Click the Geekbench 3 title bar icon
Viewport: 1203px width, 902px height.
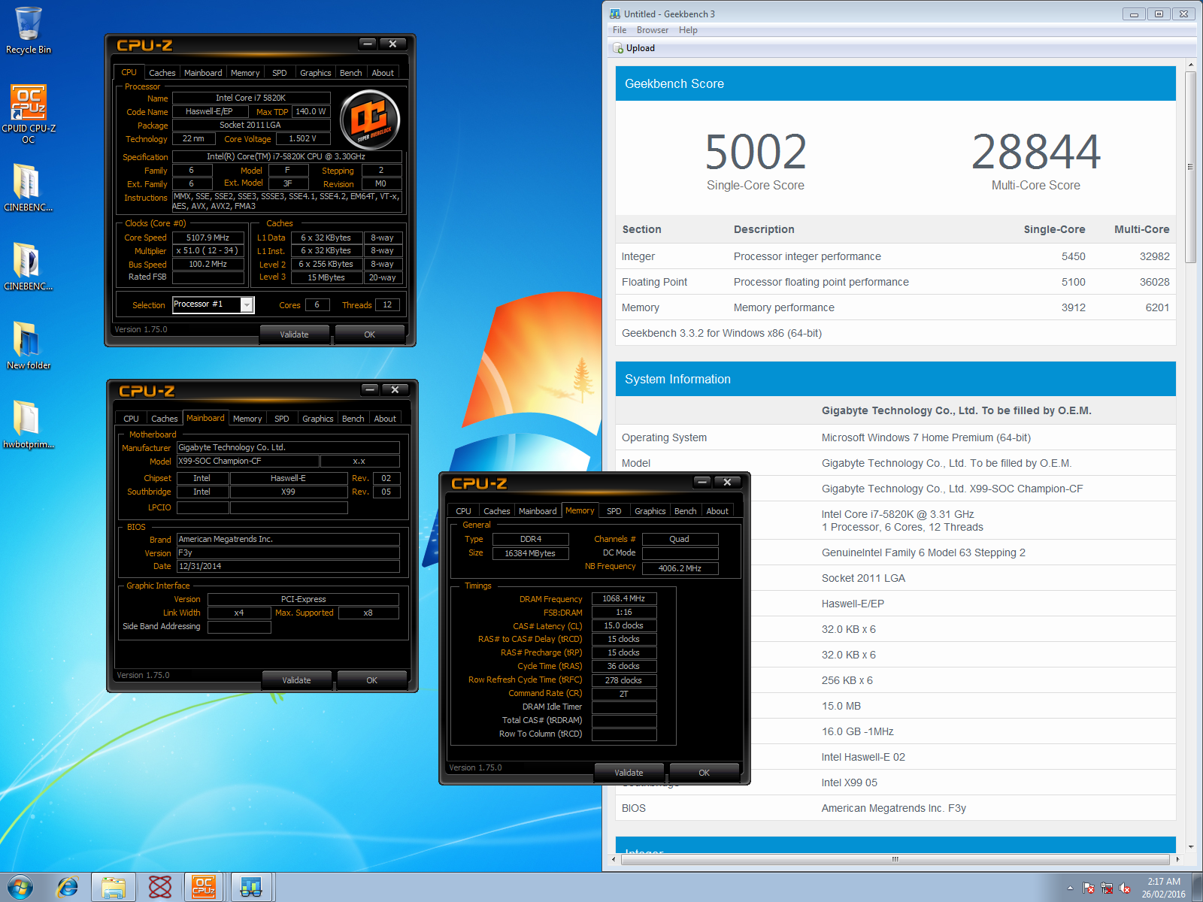[615, 14]
